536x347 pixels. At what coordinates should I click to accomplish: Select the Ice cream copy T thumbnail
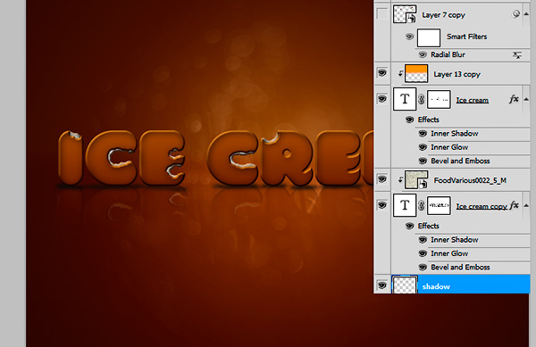coord(405,205)
